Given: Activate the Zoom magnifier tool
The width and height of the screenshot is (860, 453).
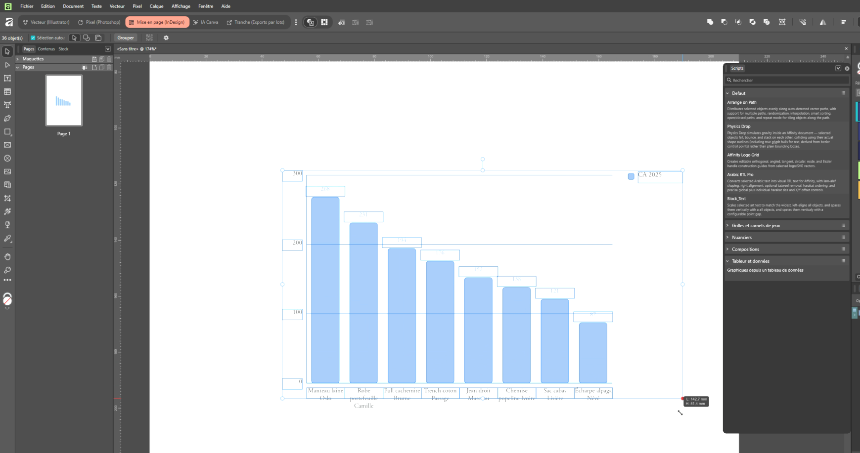Looking at the screenshot, I should (x=7, y=270).
